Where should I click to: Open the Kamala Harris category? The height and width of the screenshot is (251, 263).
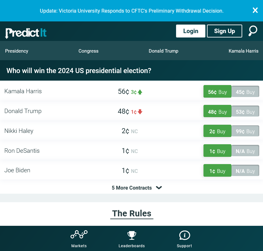(x=243, y=51)
